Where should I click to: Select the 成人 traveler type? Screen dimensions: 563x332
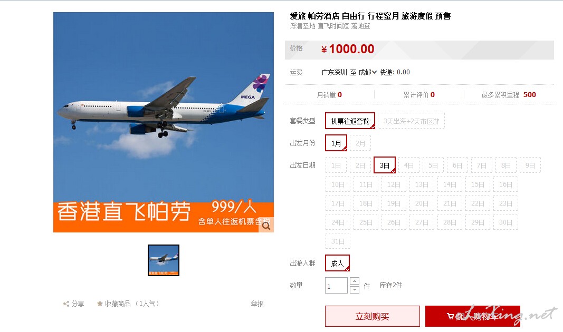tap(337, 263)
